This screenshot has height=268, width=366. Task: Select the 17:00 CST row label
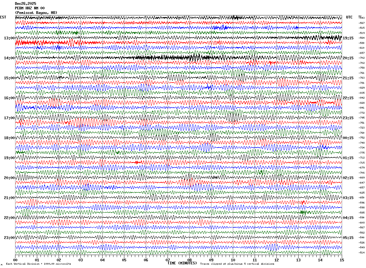click(x=9, y=118)
